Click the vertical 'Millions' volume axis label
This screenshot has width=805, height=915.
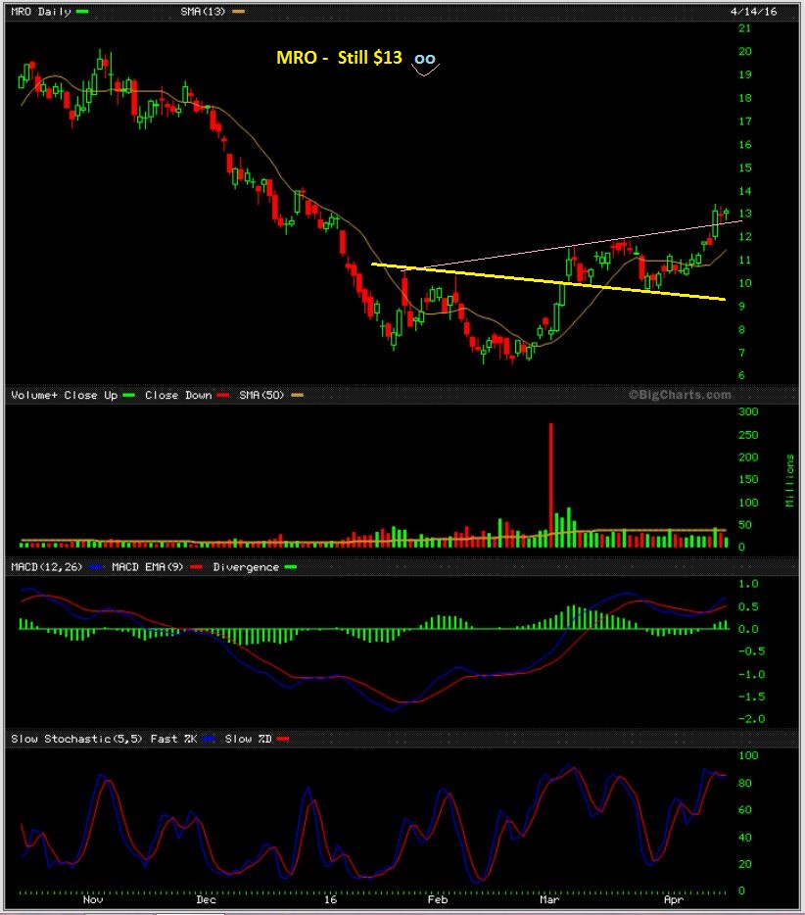[789, 480]
